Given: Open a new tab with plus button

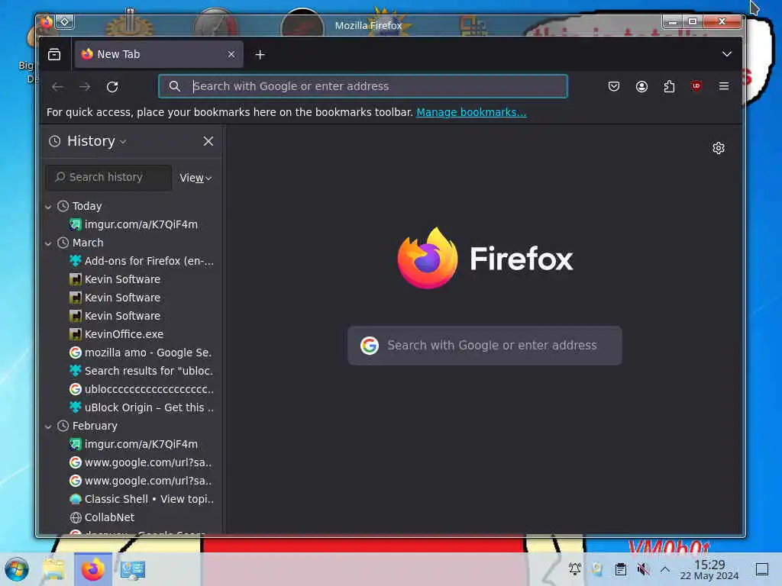Looking at the screenshot, I should pyautogui.click(x=260, y=54).
